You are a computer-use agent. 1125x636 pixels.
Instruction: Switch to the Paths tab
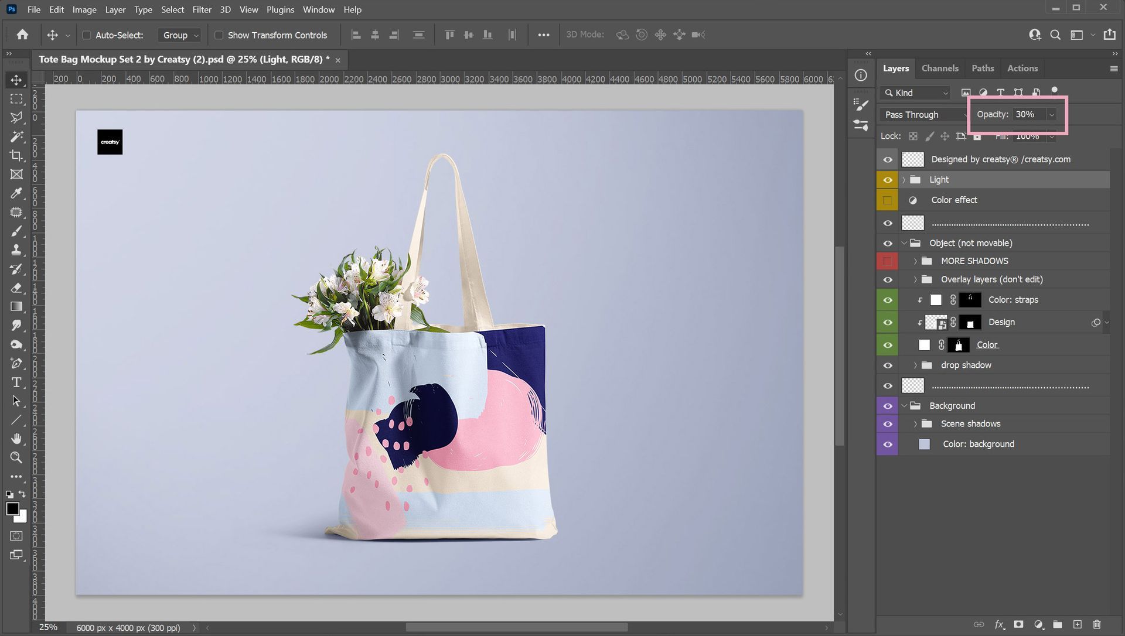click(983, 68)
